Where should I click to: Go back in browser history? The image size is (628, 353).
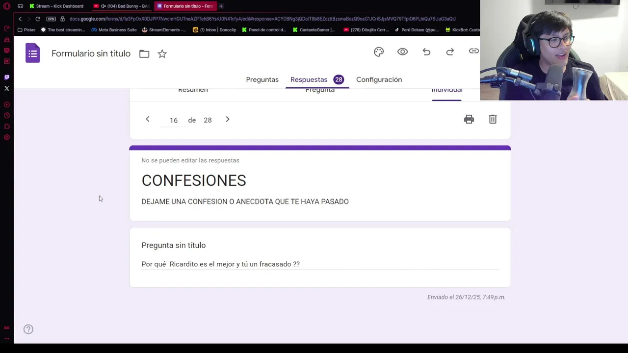[x=20, y=19]
